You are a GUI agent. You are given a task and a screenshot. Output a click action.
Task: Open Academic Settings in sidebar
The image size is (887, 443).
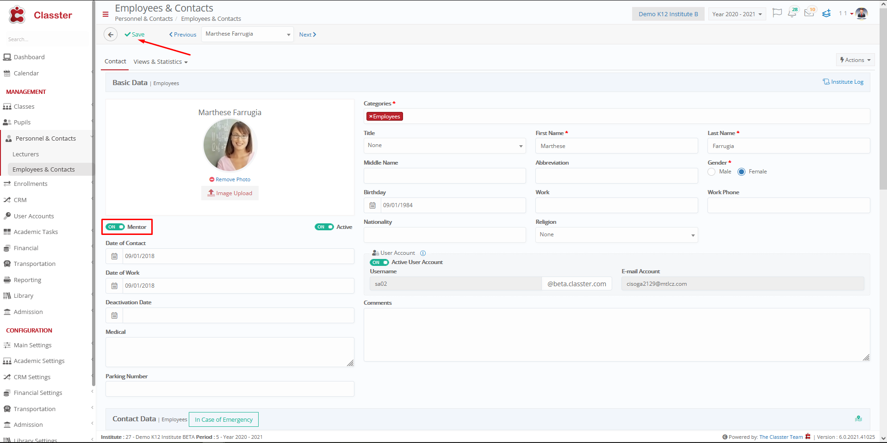coord(39,361)
